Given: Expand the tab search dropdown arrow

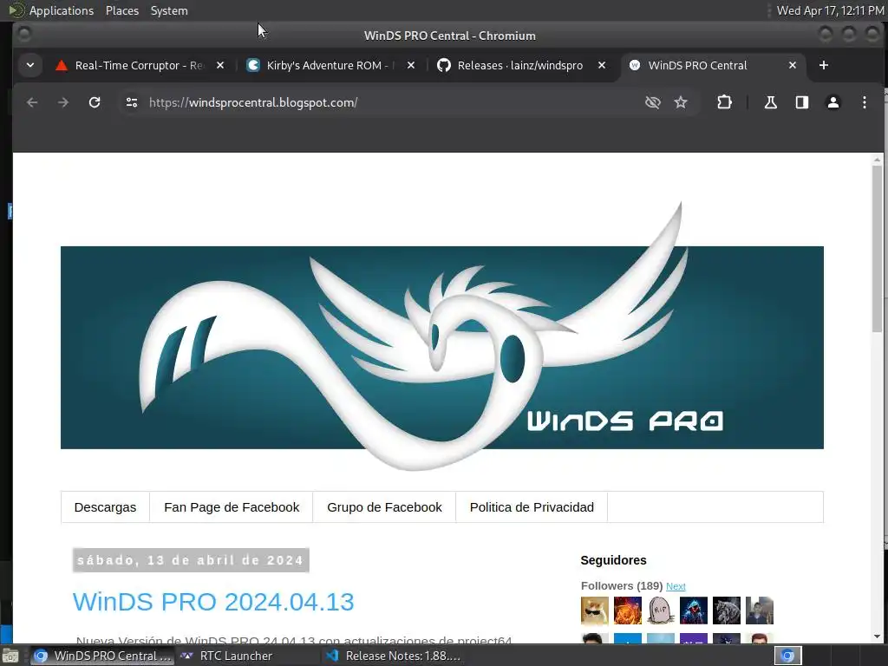Looking at the screenshot, I should point(30,65).
